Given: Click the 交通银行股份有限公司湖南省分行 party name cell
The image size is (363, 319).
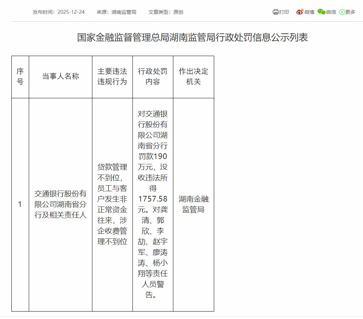Looking at the screenshot, I should [x=60, y=204].
